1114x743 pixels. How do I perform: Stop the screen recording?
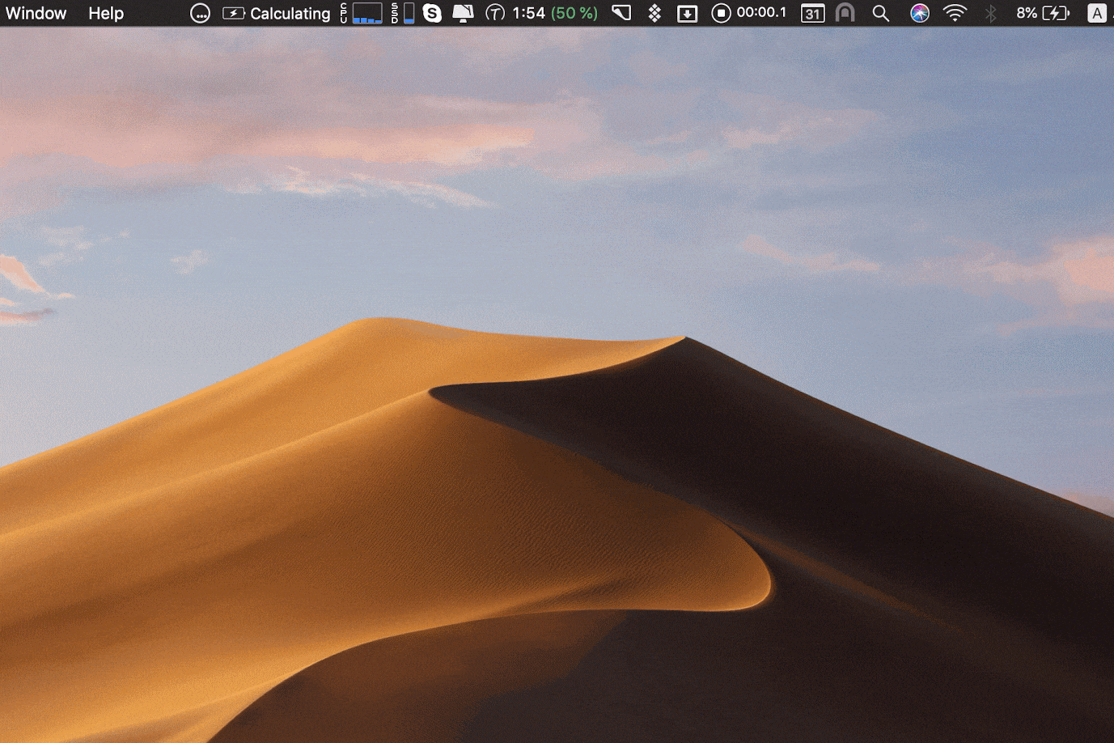721,13
